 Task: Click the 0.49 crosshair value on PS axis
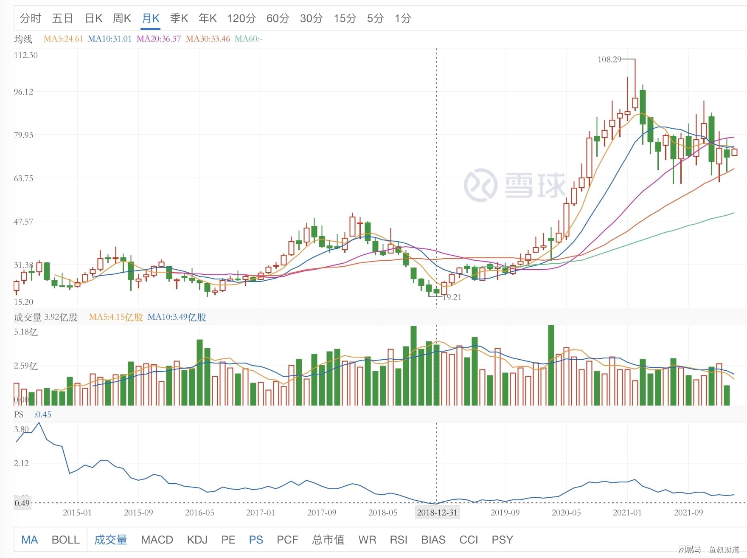click(22, 503)
